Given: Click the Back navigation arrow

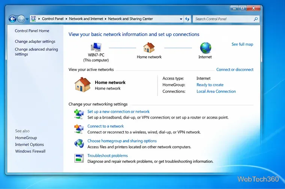Looking at the screenshot, I should [12, 19].
